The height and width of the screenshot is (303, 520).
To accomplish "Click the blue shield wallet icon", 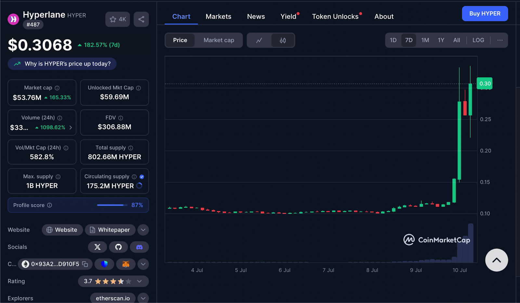I will pos(104,264).
